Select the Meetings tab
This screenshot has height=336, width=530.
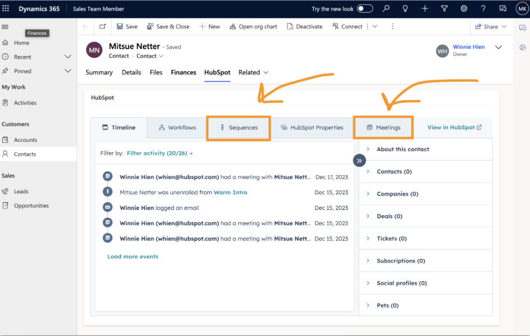383,127
